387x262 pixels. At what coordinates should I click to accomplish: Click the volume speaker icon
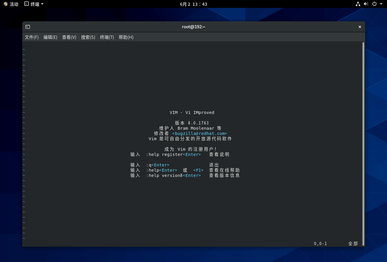(366, 4)
